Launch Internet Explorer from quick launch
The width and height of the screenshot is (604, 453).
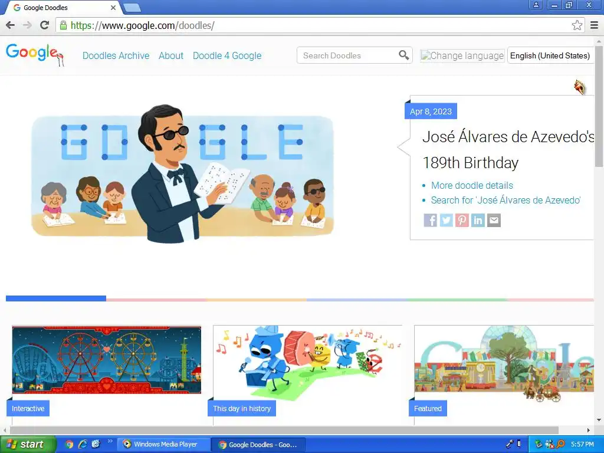tap(83, 445)
